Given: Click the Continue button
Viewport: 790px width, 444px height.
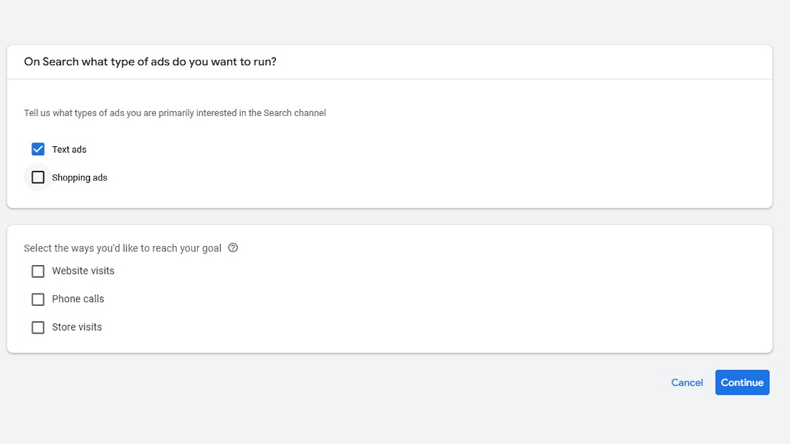Looking at the screenshot, I should tap(742, 382).
